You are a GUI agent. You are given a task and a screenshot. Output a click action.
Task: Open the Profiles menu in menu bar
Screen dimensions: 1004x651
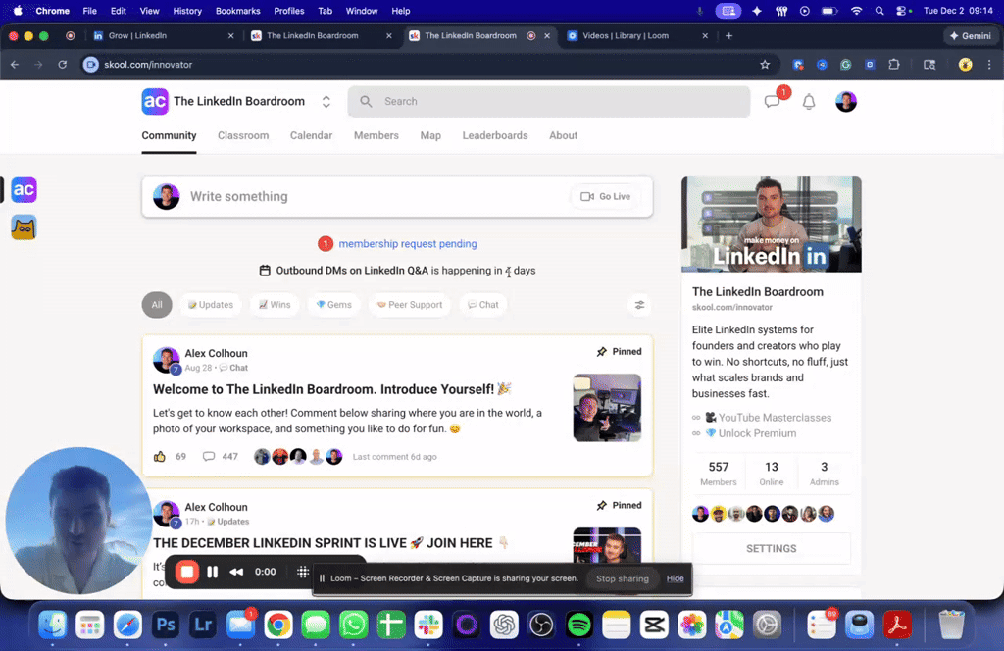[x=289, y=11]
